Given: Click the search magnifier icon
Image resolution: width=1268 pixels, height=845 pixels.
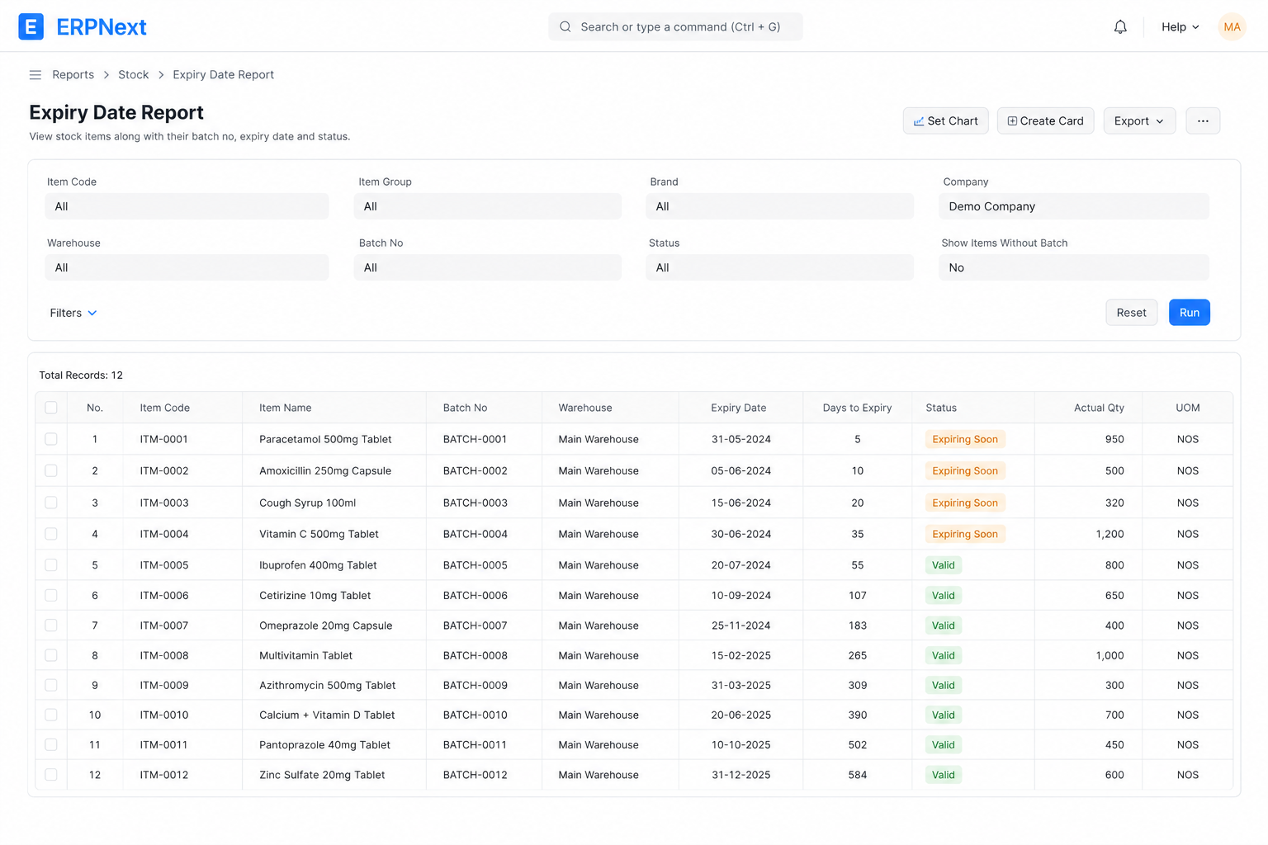Looking at the screenshot, I should [565, 27].
